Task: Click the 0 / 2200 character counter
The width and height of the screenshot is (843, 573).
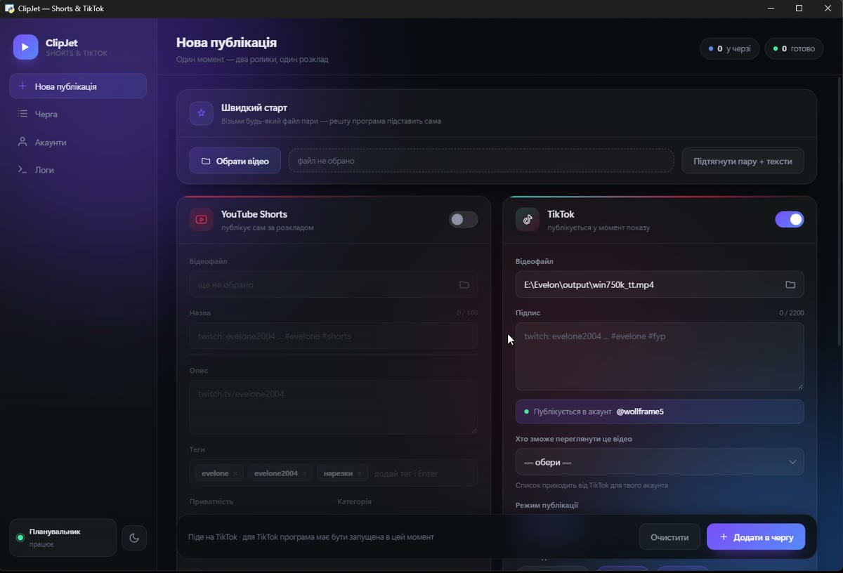Action: 792,313
